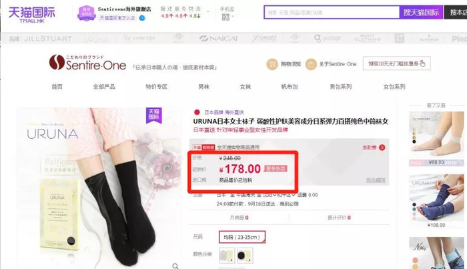Click the blue verification badge icon
This screenshot has width=467, height=269.
tap(142, 18)
